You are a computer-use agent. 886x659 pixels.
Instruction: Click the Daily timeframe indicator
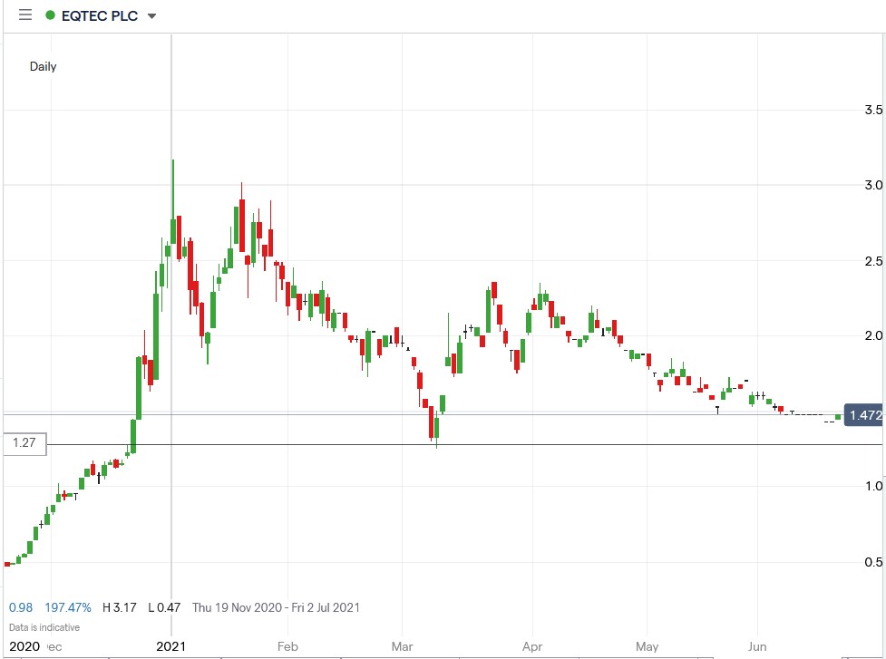(x=43, y=66)
